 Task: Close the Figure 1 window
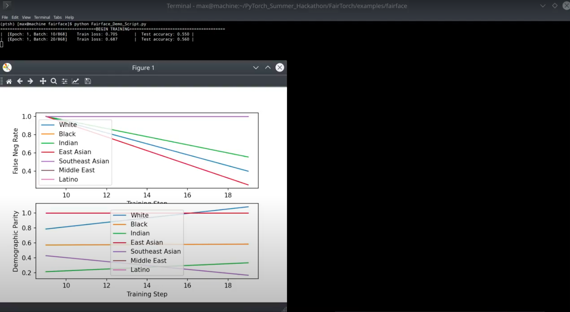pyautogui.click(x=280, y=68)
